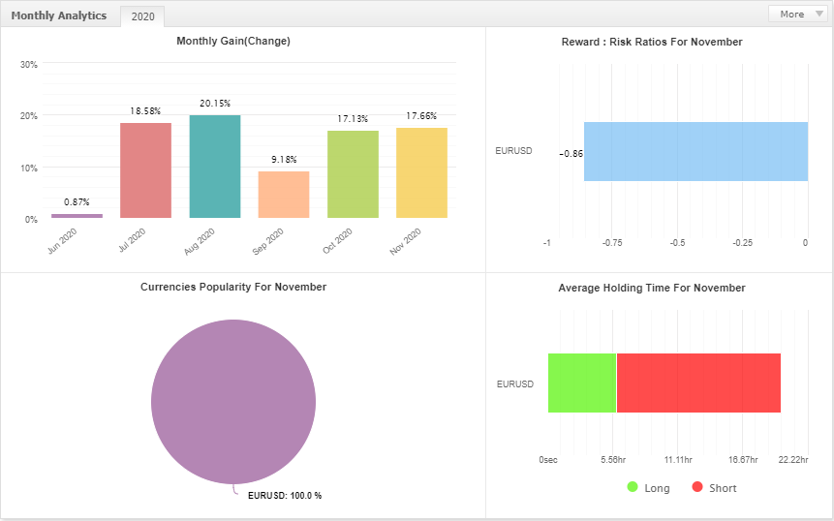
Task: Click the Oct 2020 green bar
Action: coord(353,174)
